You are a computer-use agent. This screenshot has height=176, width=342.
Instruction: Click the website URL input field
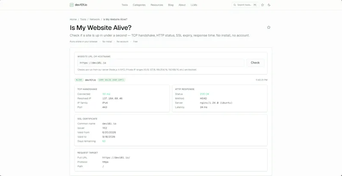161,63
